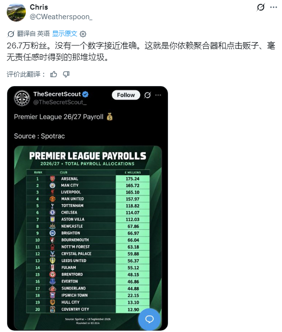Image resolution: width=282 pixels, height=332 pixels.
Task: Click TheSecretScout verified badge
Action: tap(85, 94)
